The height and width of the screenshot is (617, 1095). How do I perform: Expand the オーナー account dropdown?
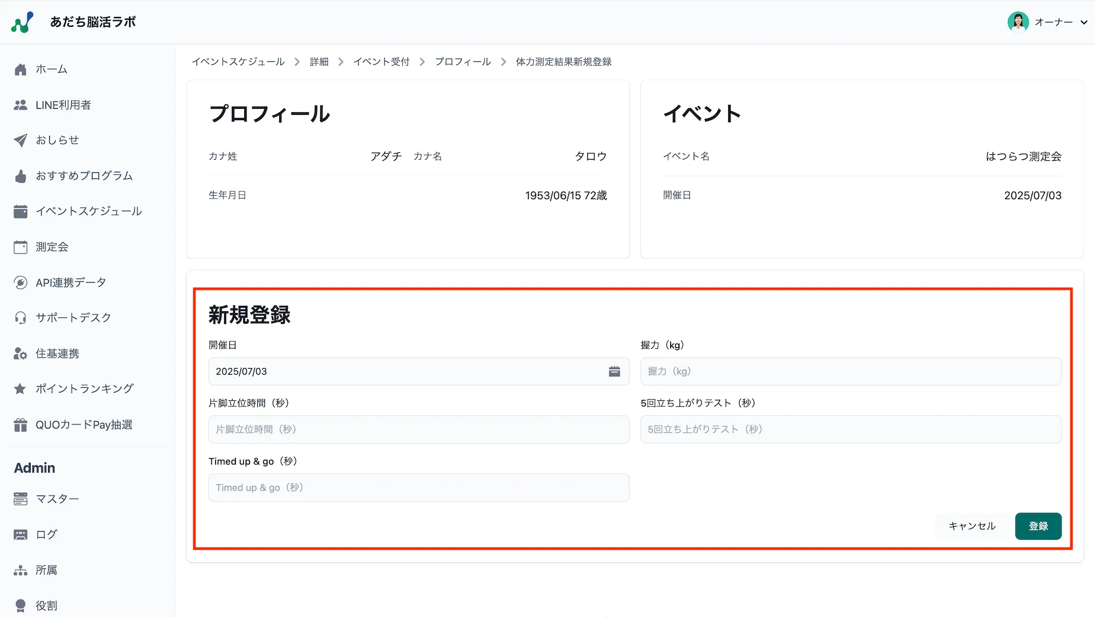tap(1084, 22)
